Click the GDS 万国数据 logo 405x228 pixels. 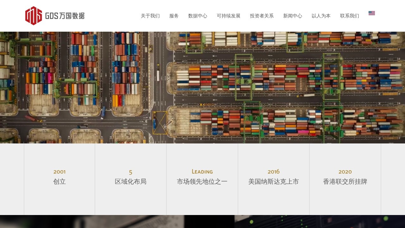click(55, 14)
